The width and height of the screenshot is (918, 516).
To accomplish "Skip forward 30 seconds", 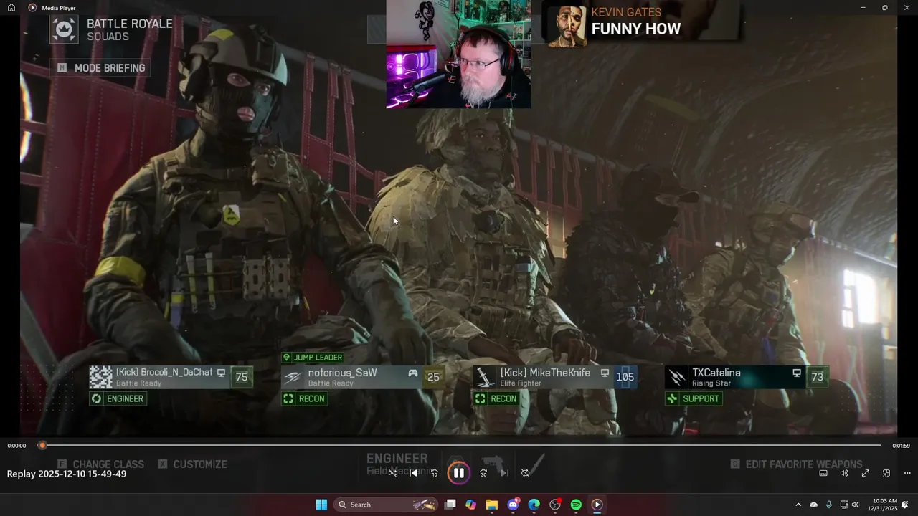I will coord(483,473).
